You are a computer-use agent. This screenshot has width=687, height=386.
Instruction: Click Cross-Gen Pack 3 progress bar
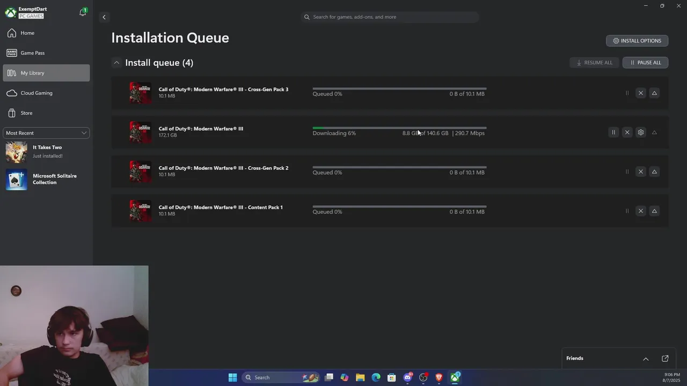[399, 88]
